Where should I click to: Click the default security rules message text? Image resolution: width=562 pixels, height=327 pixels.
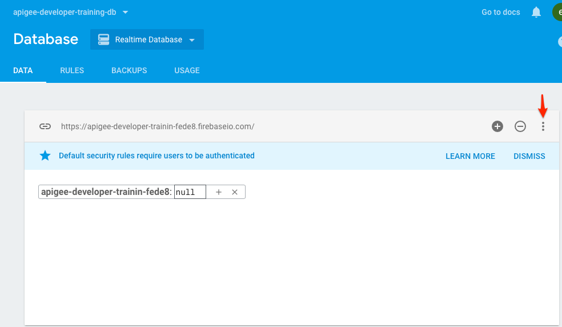coord(156,156)
